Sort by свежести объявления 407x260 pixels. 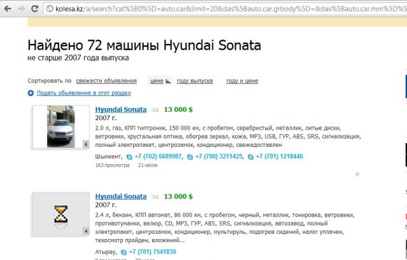point(106,81)
